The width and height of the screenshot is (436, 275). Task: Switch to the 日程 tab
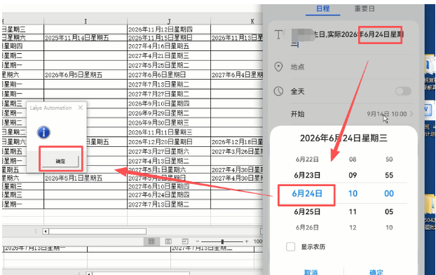(x=323, y=8)
